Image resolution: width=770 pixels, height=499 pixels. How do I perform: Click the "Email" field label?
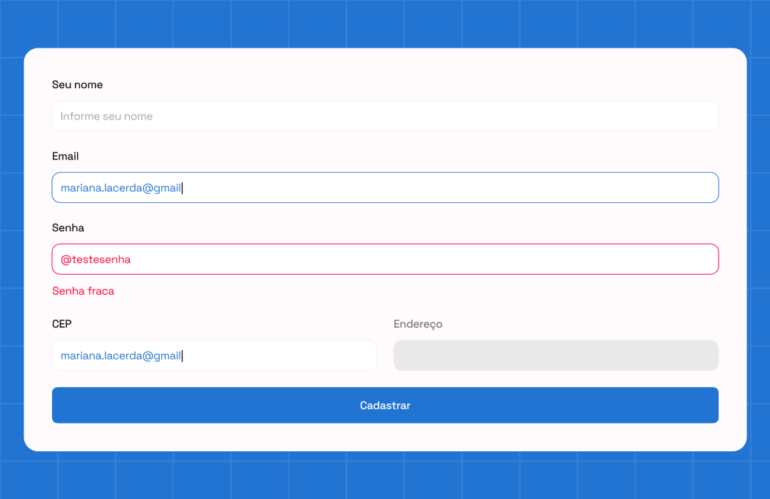66,157
